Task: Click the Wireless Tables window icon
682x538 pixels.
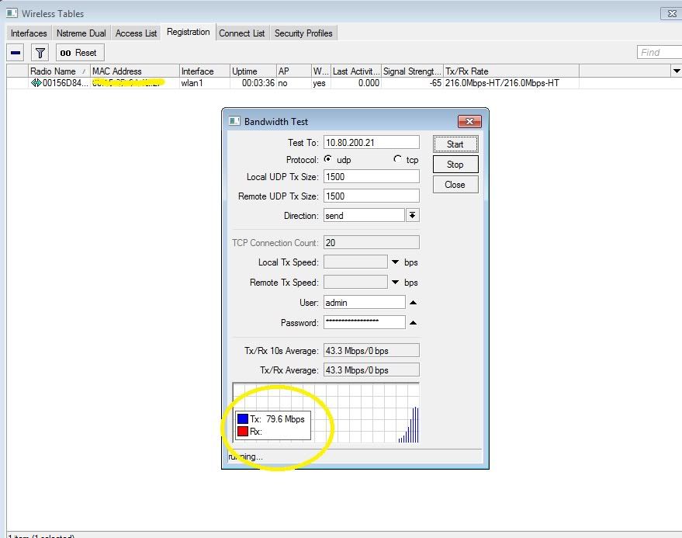Action: (11, 13)
